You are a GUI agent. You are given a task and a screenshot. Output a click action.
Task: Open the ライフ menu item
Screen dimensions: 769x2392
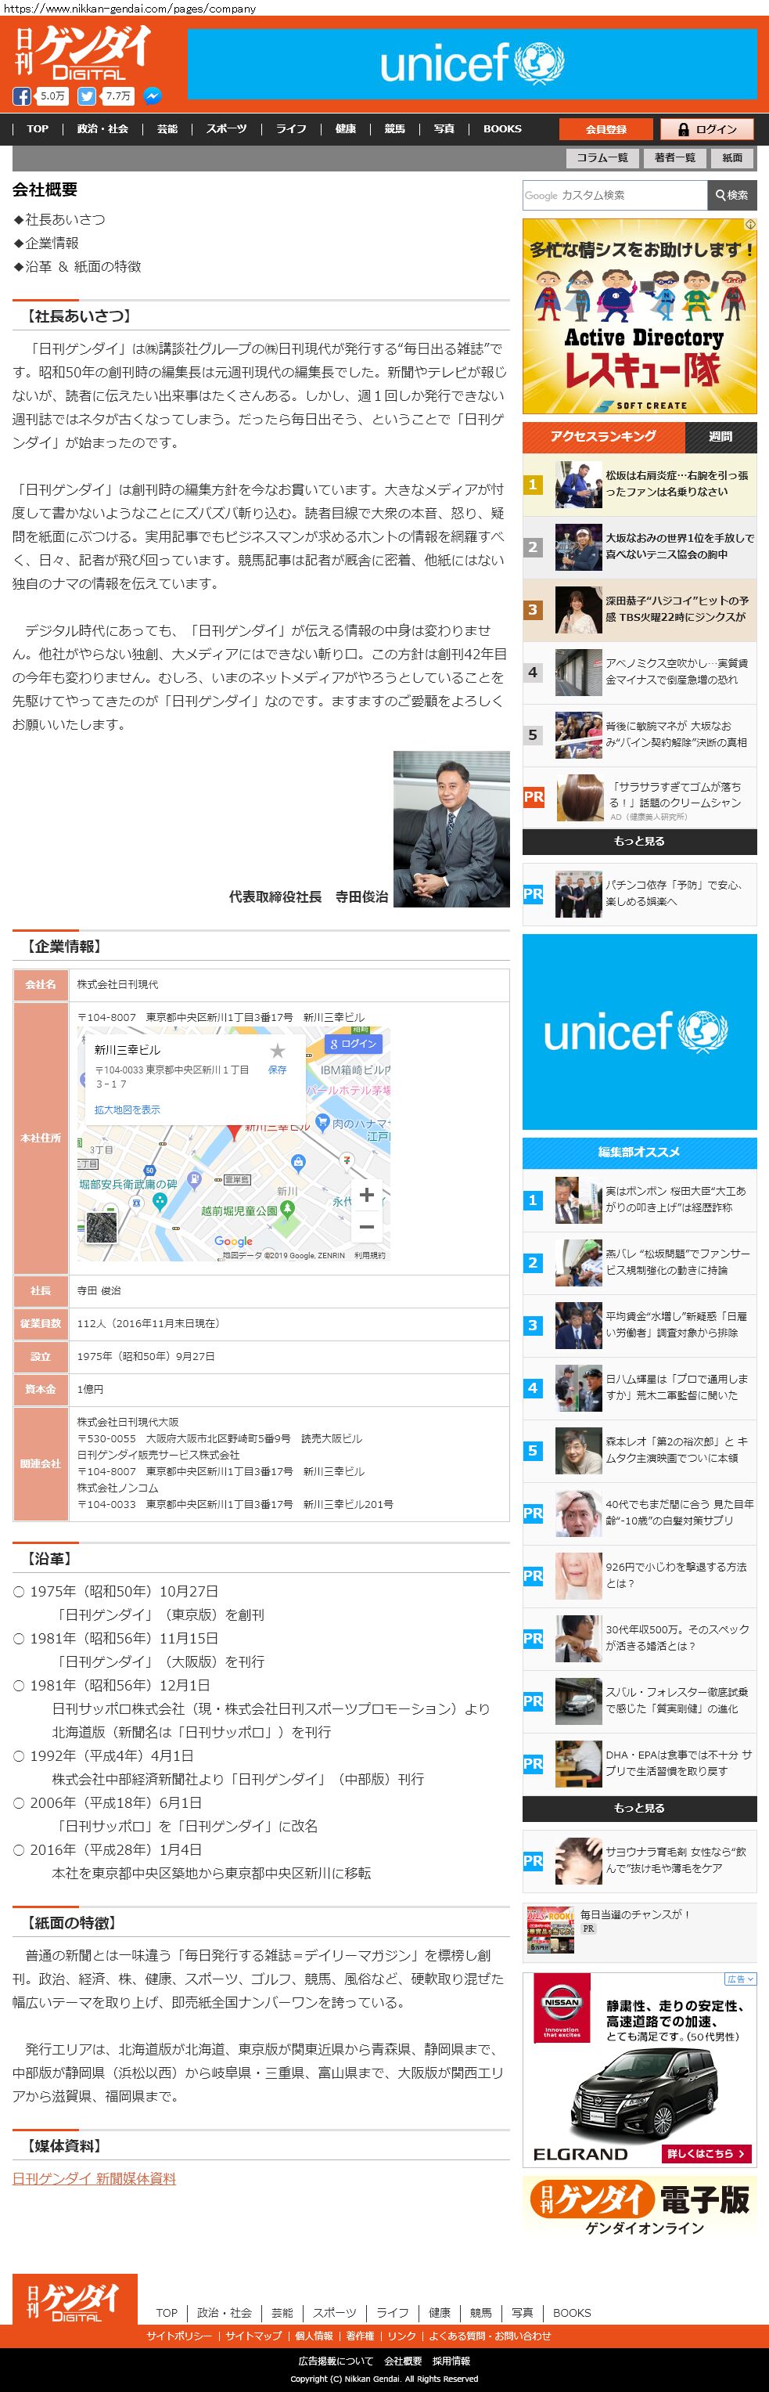coord(290,129)
